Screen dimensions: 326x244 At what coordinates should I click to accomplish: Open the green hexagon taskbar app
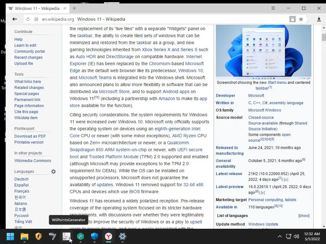coord(81,236)
